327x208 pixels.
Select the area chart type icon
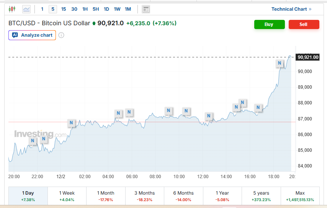[26, 9]
